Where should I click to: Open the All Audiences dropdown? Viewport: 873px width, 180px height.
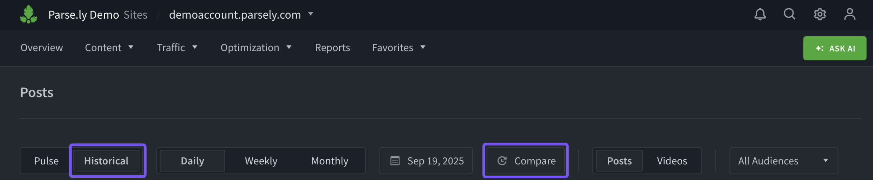tap(783, 161)
